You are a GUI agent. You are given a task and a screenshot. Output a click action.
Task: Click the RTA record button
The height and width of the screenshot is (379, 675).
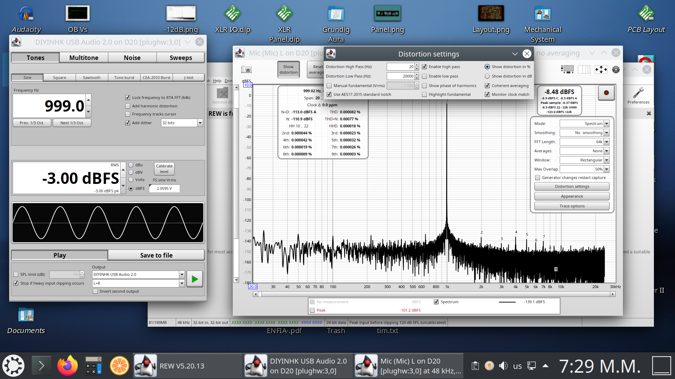coord(606,93)
